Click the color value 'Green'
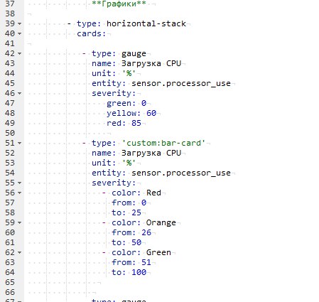This screenshot has height=302, width=319. coord(158,252)
